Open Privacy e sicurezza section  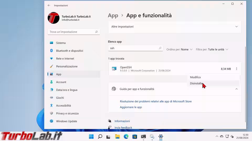coord(67,113)
